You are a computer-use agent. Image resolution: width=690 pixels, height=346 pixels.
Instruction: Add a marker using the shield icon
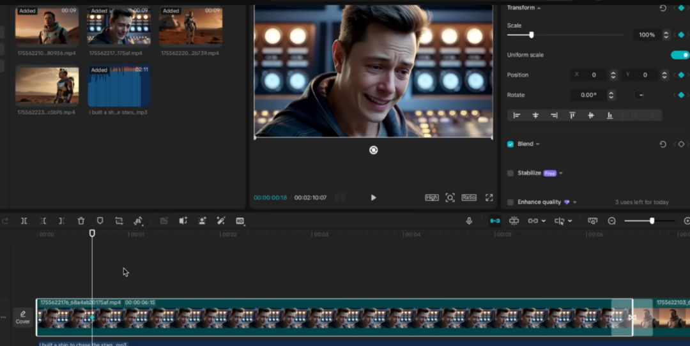(x=100, y=221)
